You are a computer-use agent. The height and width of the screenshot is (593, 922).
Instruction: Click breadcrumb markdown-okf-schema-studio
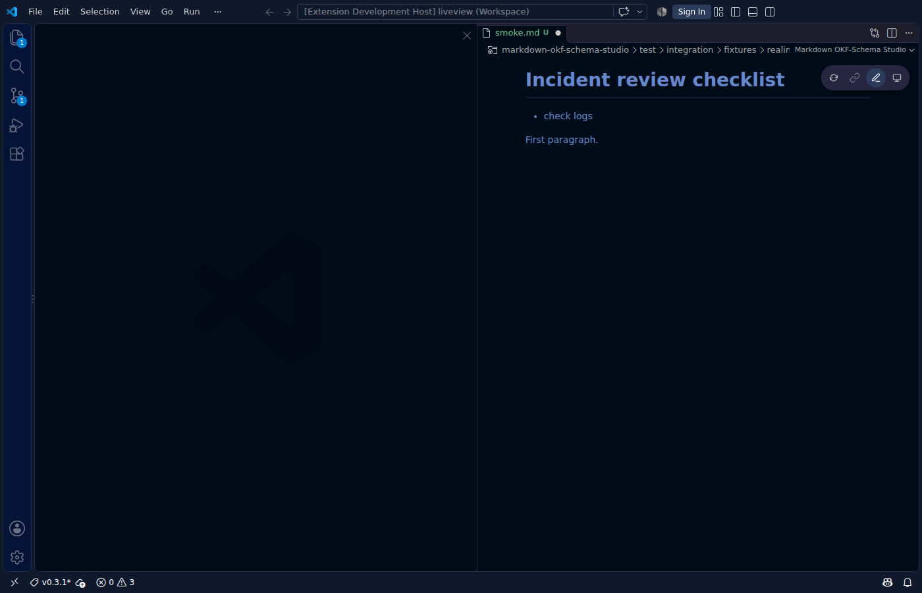[x=565, y=49]
